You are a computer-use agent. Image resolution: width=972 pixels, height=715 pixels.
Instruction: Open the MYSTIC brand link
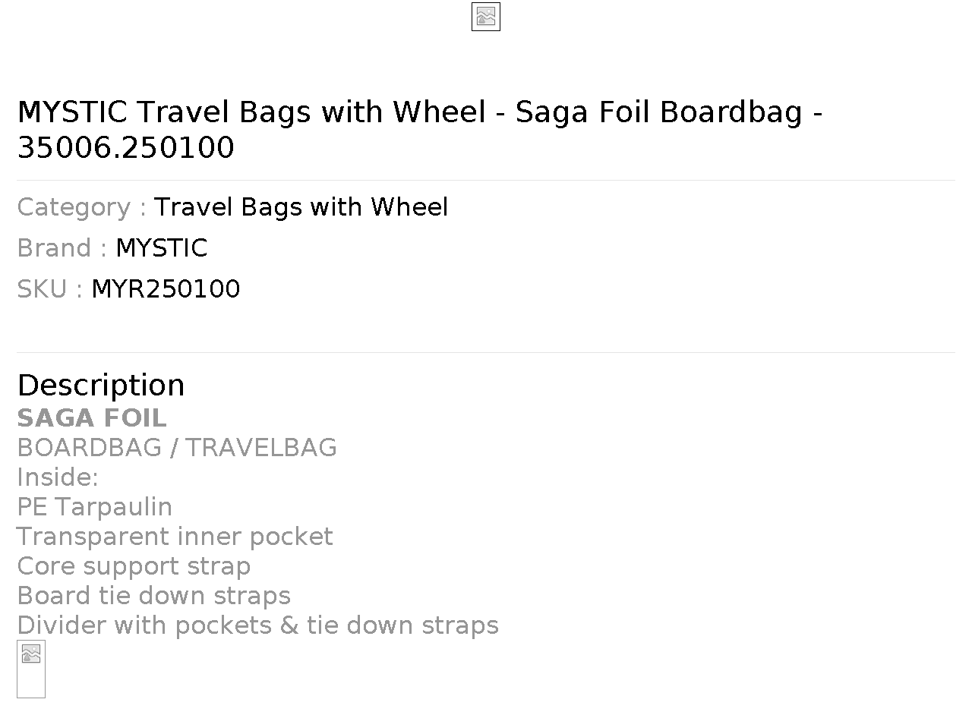click(x=161, y=248)
